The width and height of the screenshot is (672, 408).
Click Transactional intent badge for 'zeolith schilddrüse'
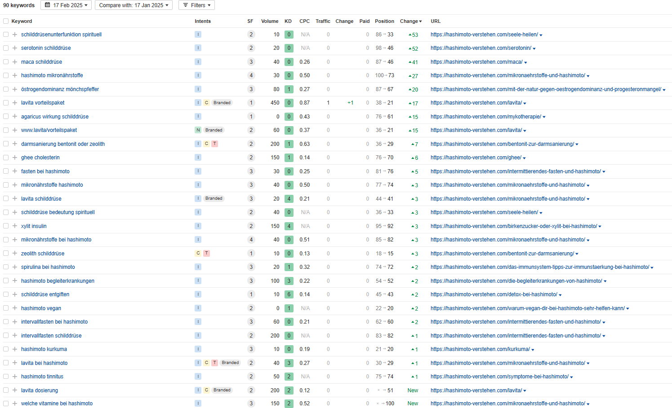click(x=206, y=253)
